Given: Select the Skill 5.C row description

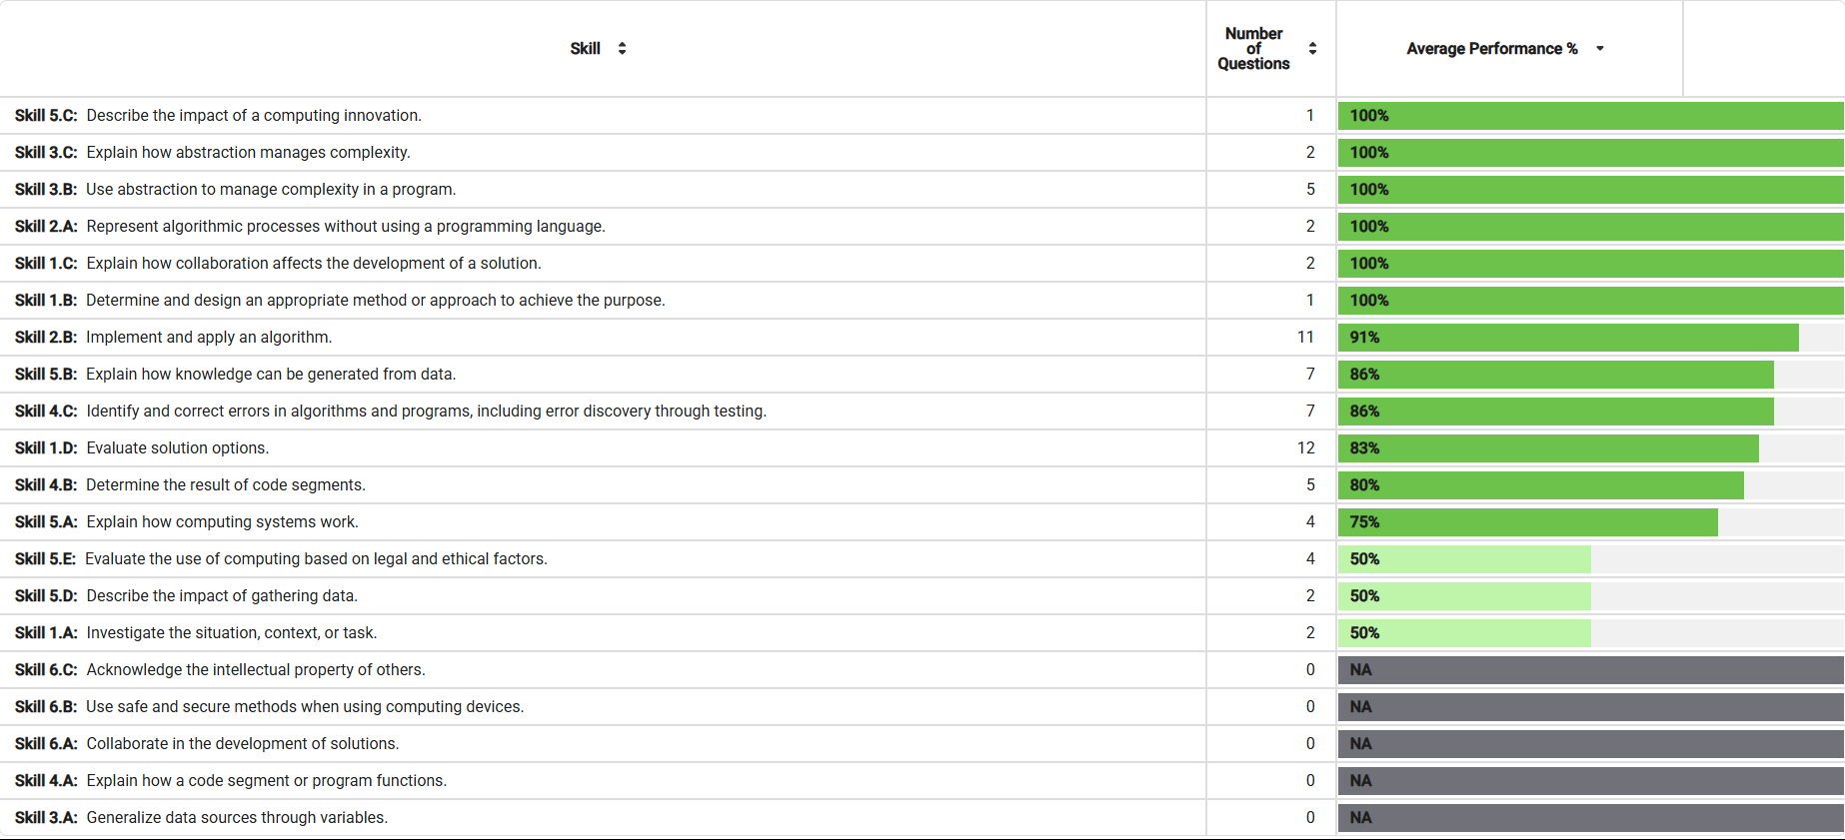Looking at the screenshot, I should click(254, 116).
